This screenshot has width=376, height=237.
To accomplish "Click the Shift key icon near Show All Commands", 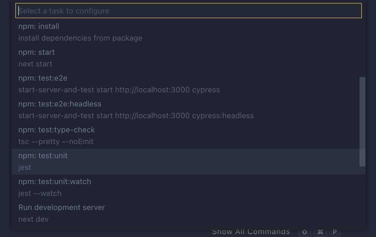I will coord(305,232).
